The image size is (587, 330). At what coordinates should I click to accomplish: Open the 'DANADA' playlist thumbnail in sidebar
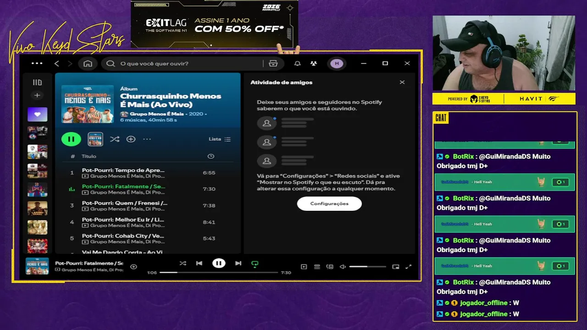[37, 246]
